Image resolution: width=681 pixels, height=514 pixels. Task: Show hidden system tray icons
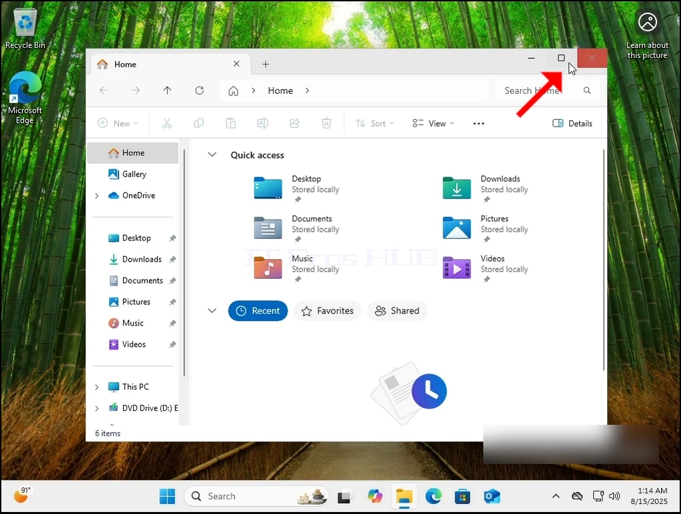point(556,496)
